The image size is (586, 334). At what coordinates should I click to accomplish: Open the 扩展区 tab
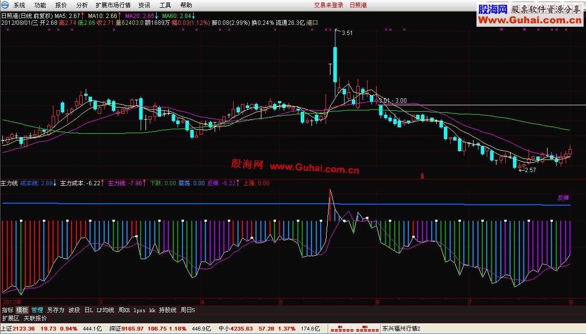coord(10,318)
